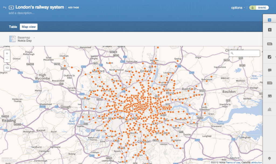This screenshot has width=276, height=164.
Task: Click the map location search field
Action: 246,54
